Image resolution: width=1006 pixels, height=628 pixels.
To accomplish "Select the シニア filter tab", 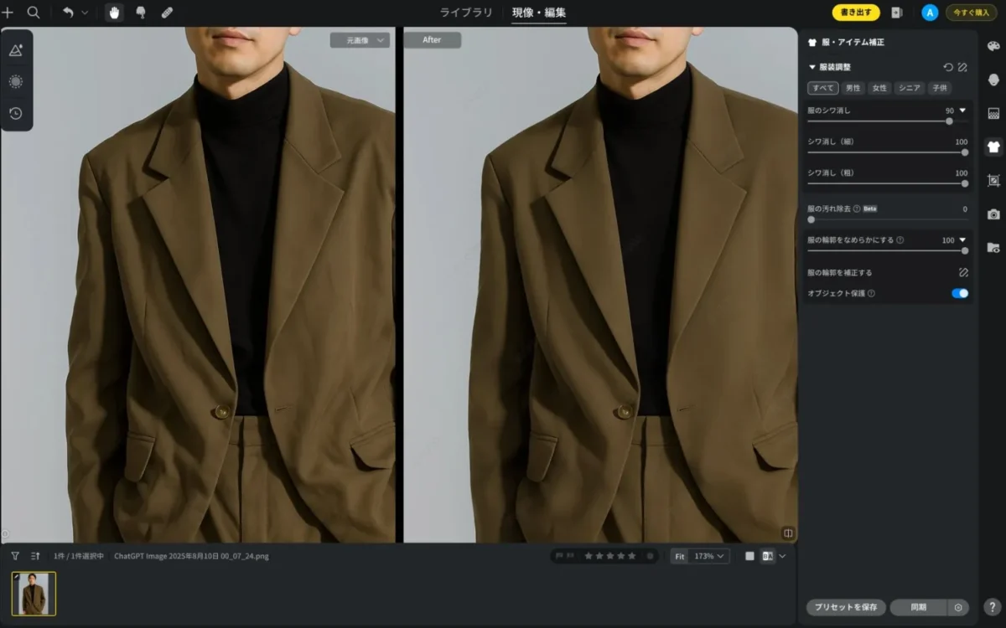I will tap(909, 88).
